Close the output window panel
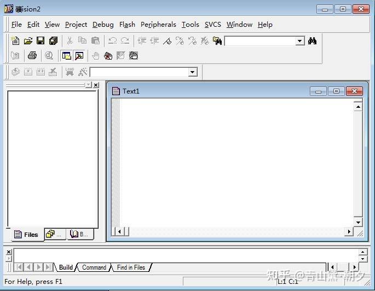The image size is (375, 291). point(9,252)
